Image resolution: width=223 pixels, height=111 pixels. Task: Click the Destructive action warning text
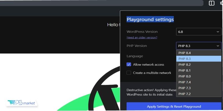pyautogui.click(x=151, y=92)
